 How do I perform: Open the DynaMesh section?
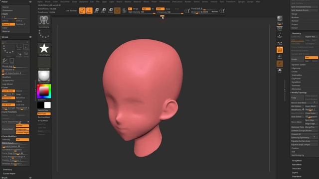(296, 82)
